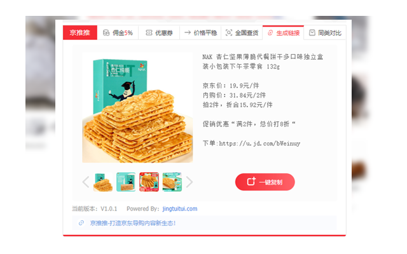Viewport: 407px width, 254px height.
Task: Click the 京推推 logo tab
Action: point(80,32)
